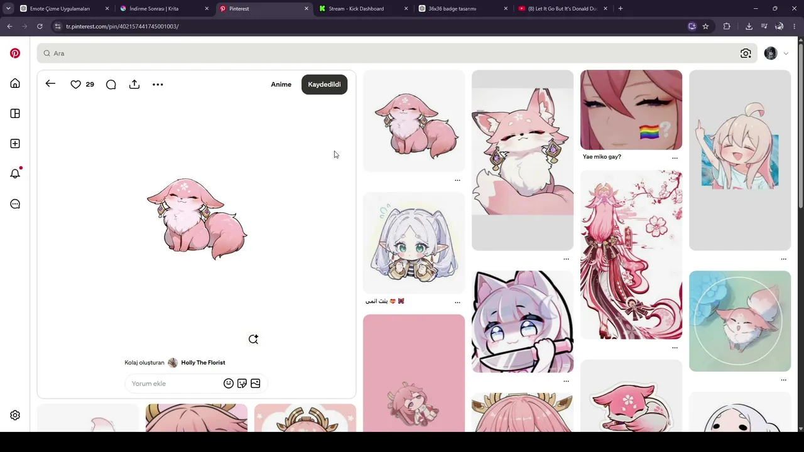Open the boards layout icon in sidebar
The image size is (804, 452).
pyautogui.click(x=15, y=114)
